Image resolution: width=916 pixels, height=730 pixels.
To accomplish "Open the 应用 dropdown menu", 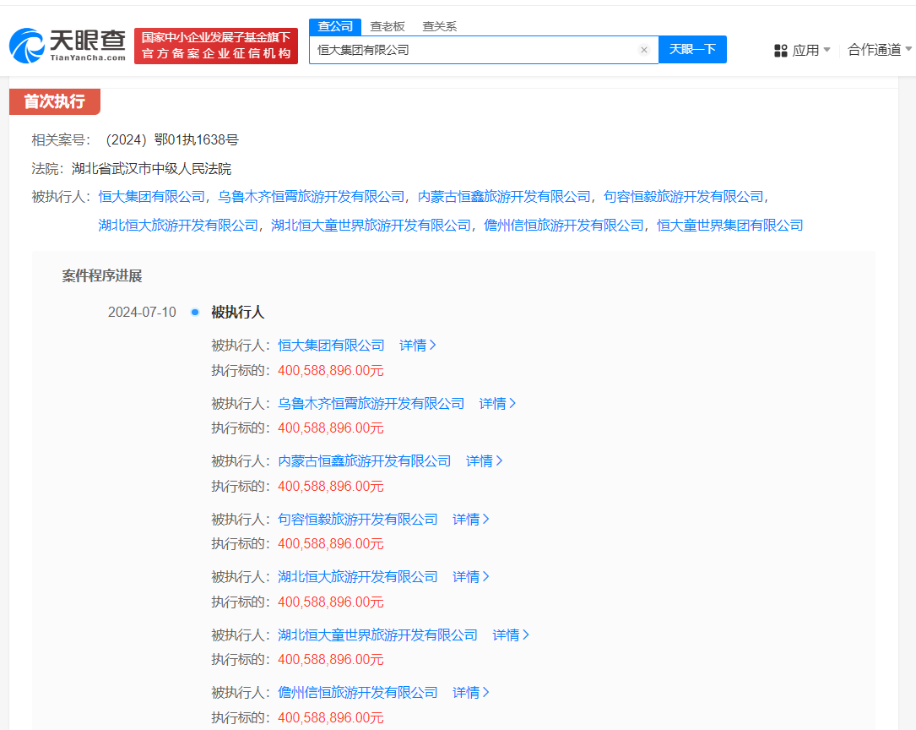I will pyautogui.click(x=802, y=50).
